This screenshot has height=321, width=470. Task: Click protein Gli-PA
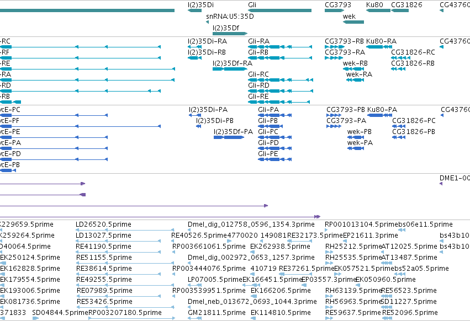[268, 110]
